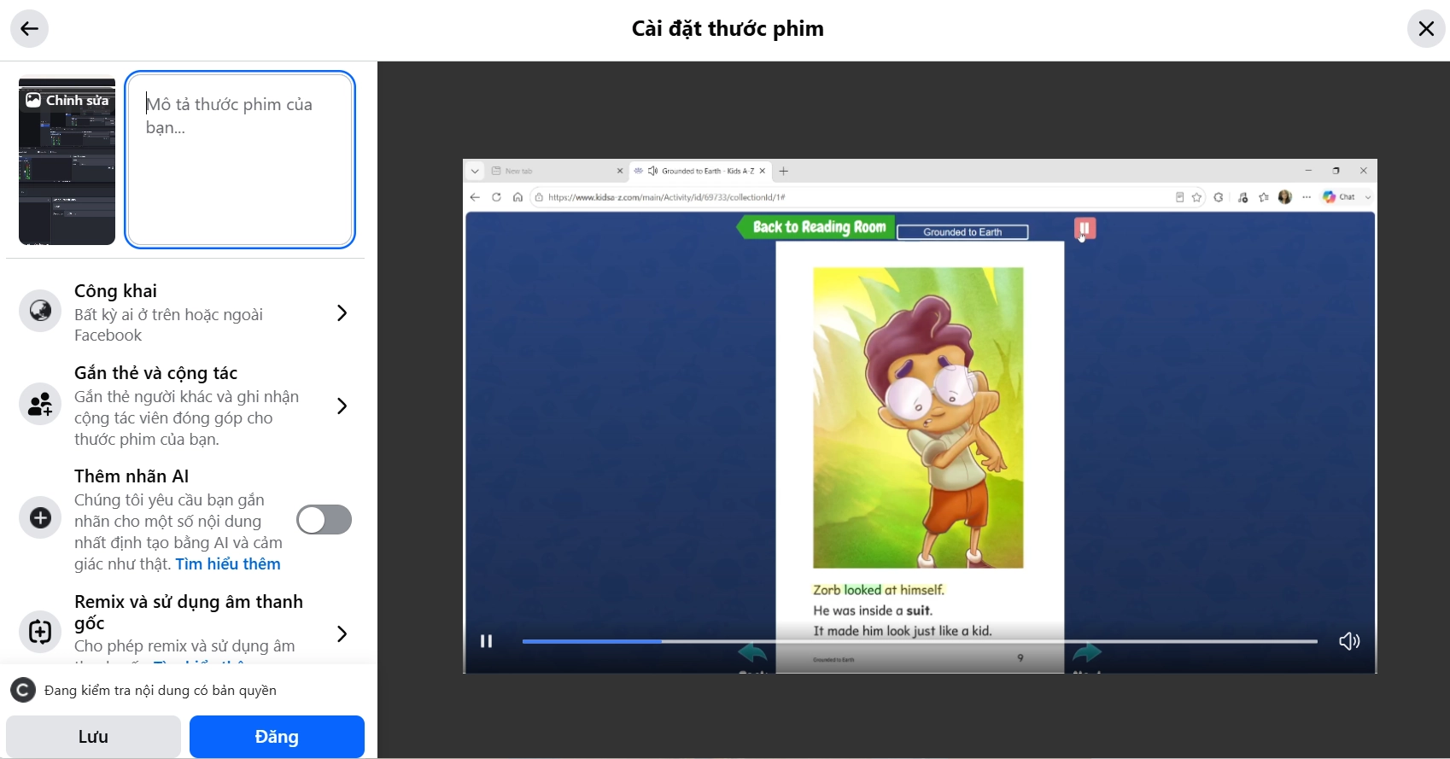Publish the reel with the Đăng button
Screen dimensions: 1450x759
pos(277,737)
